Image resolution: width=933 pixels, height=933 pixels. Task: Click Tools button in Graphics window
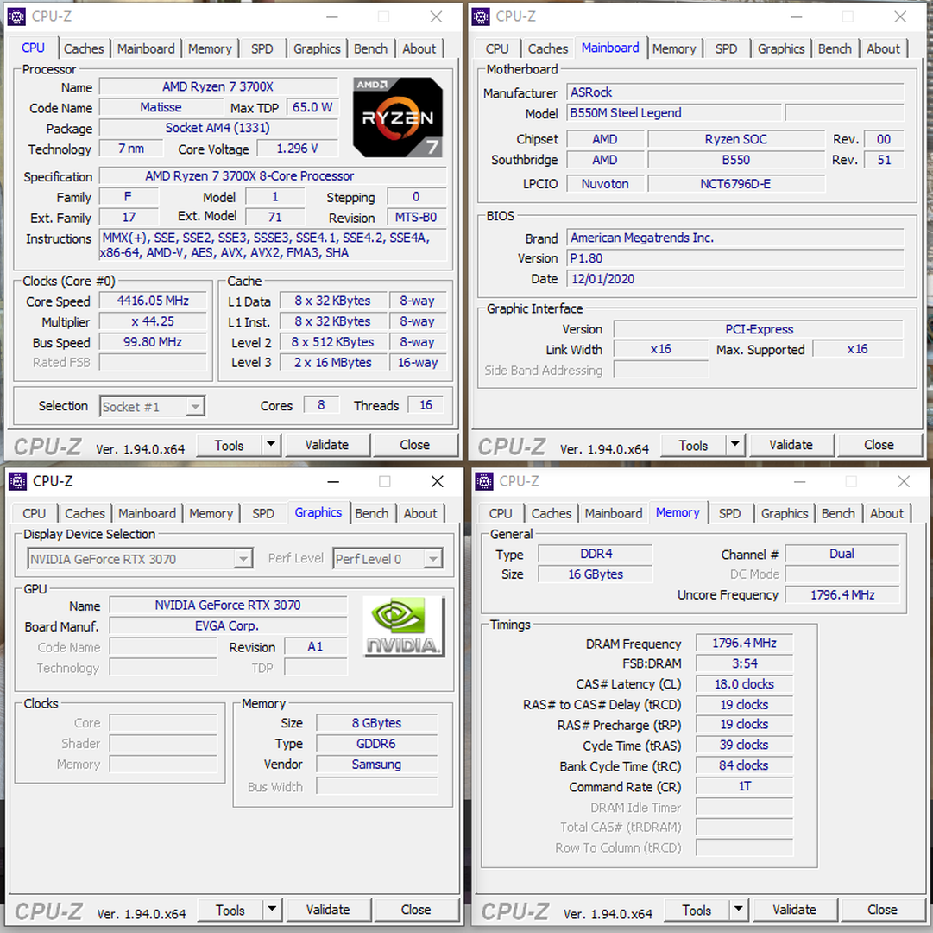[230, 910]
